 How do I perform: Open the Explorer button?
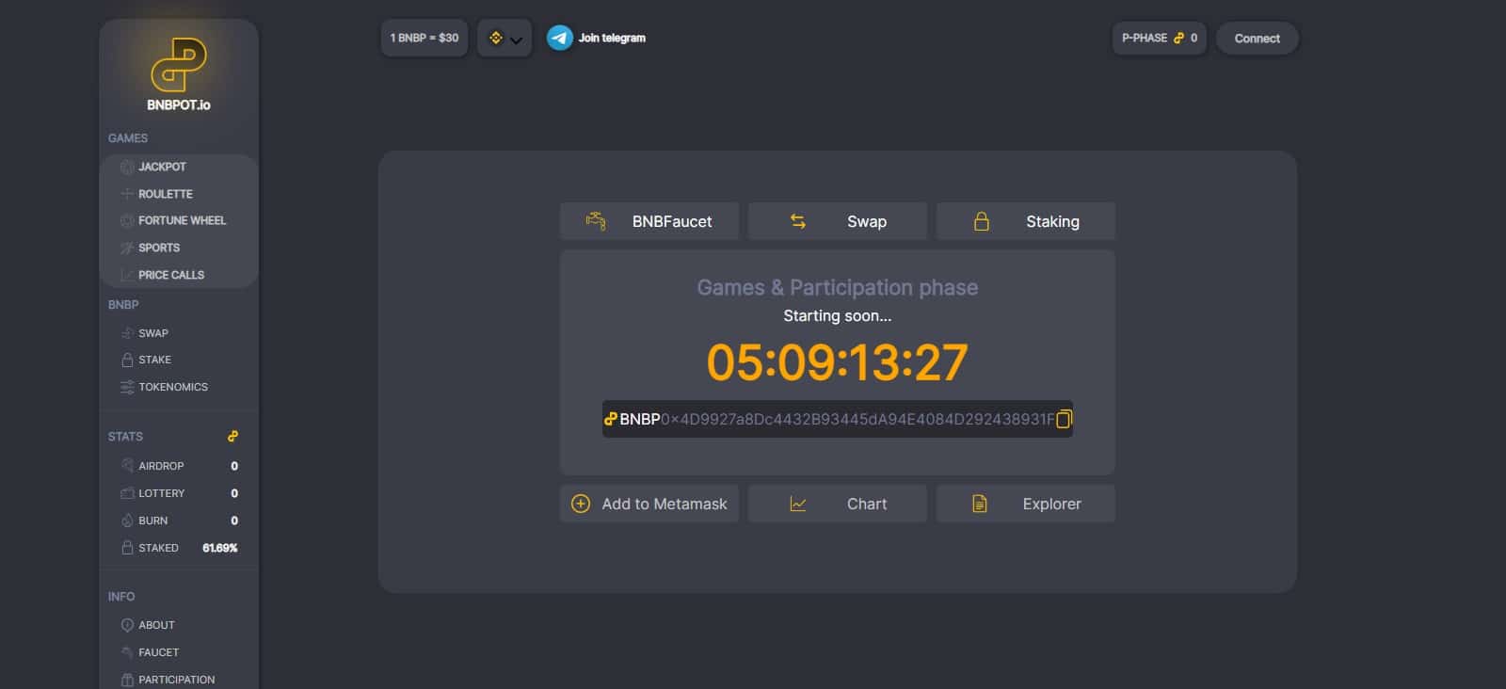pos(1026,504)
